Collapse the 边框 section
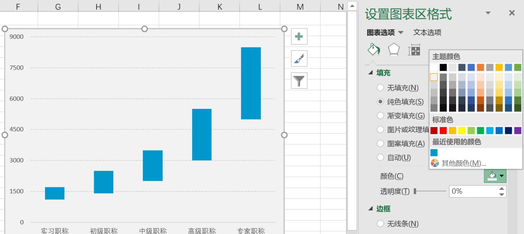The height and width of the screenshot is (234, 524). 371,209
